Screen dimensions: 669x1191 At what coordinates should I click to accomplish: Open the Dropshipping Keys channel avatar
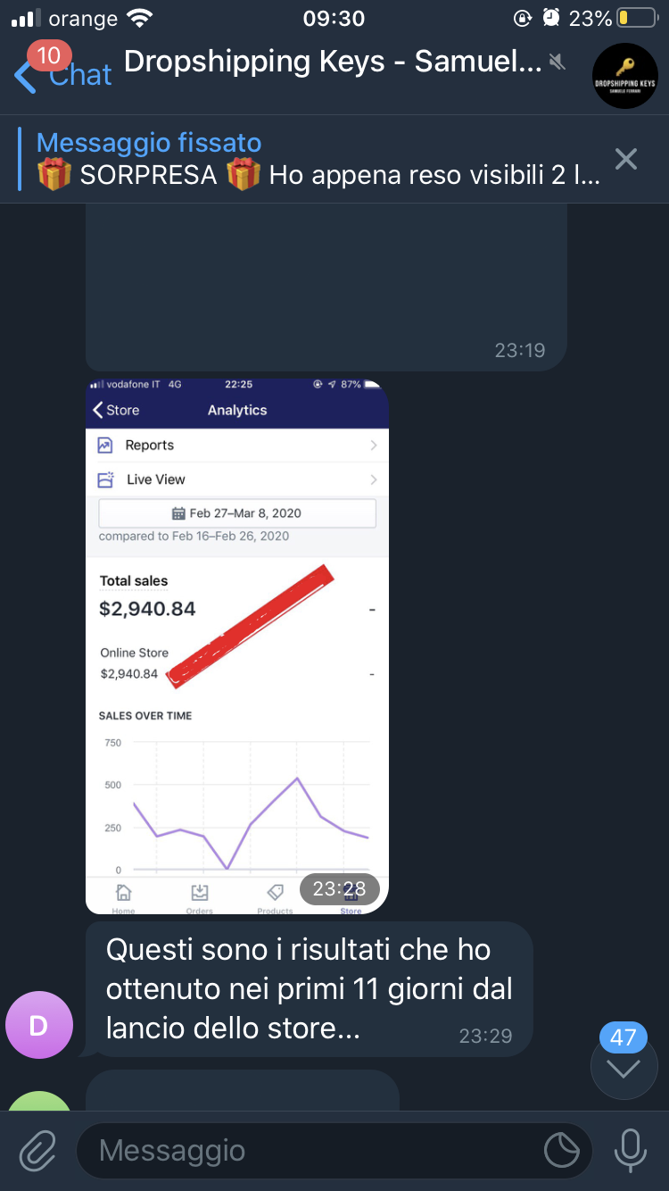pos(625,76)
